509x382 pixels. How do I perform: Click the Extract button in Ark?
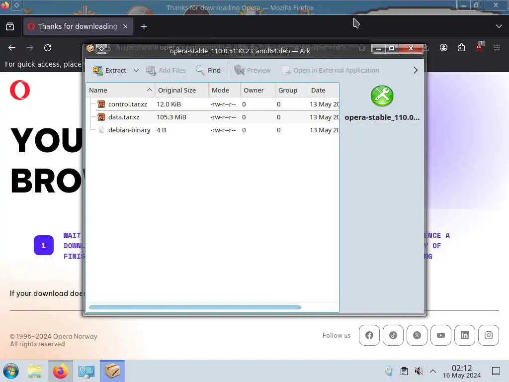pyautogui.click(x=109, y=70)
